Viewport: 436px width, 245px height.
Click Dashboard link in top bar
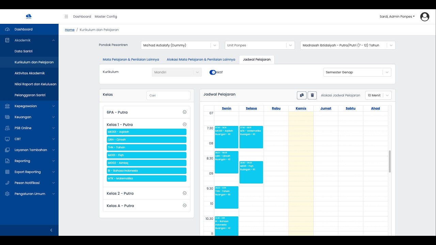(x=82, y=16)
